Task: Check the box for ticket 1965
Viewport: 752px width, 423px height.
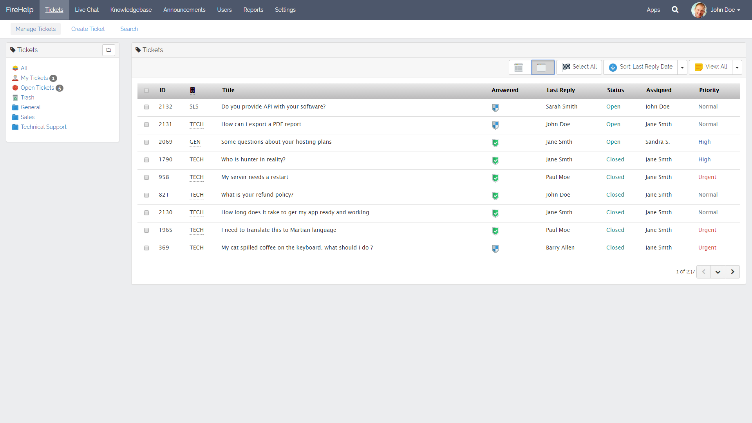Action: (x=146, y=230)
